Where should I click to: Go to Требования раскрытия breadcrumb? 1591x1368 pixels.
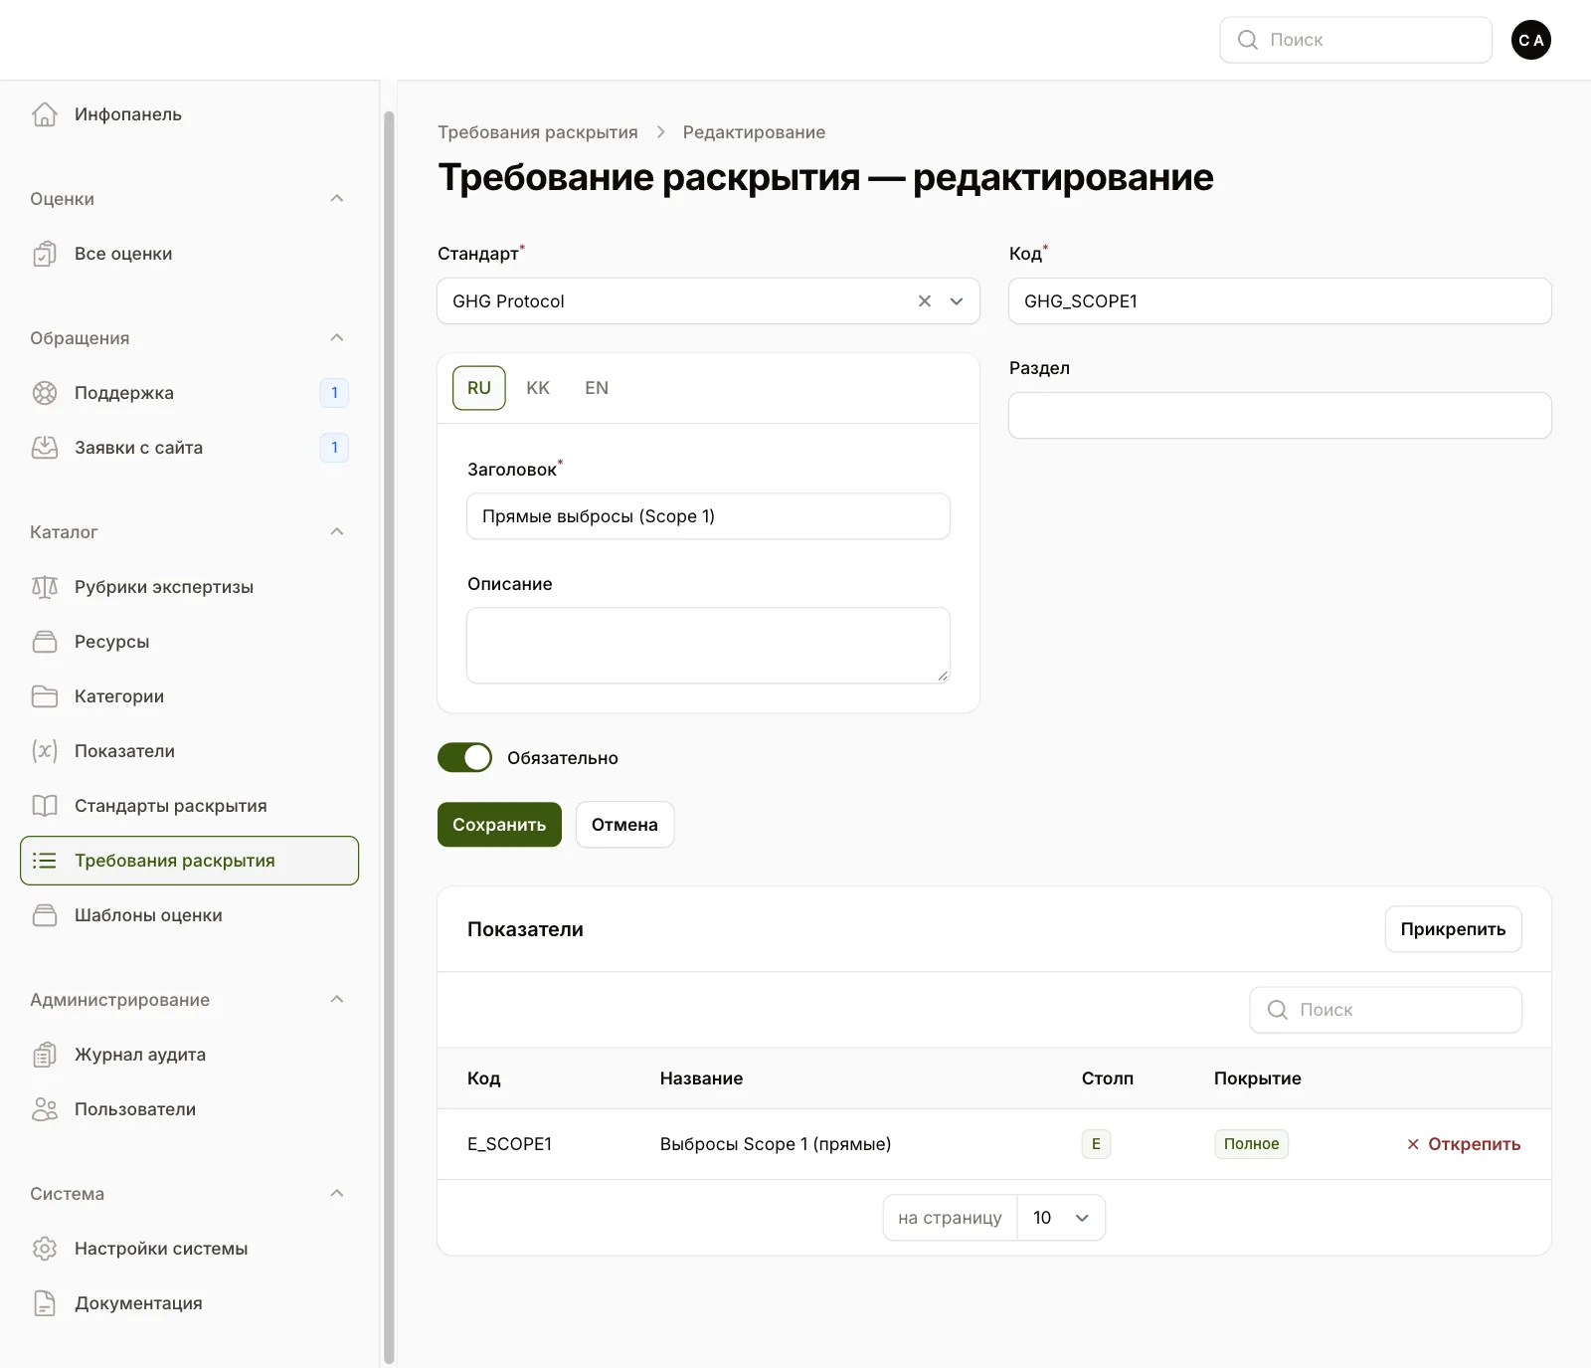(x=538, y=132)
